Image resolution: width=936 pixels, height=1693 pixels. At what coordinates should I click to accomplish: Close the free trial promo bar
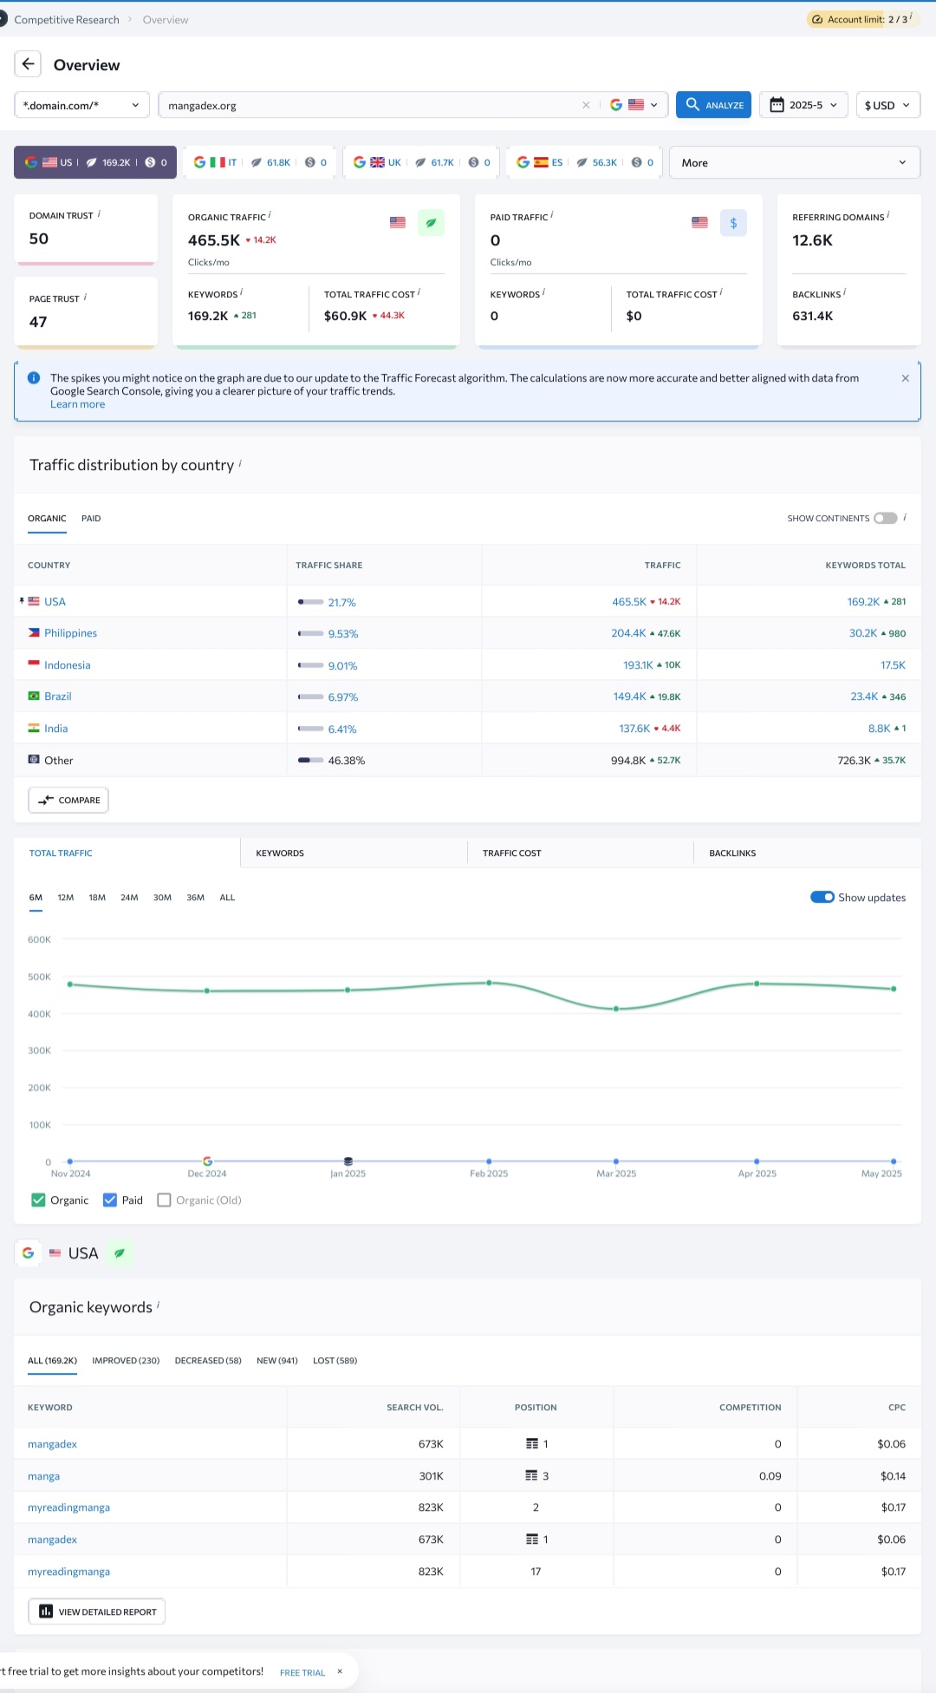click(x=340, y=1671)
